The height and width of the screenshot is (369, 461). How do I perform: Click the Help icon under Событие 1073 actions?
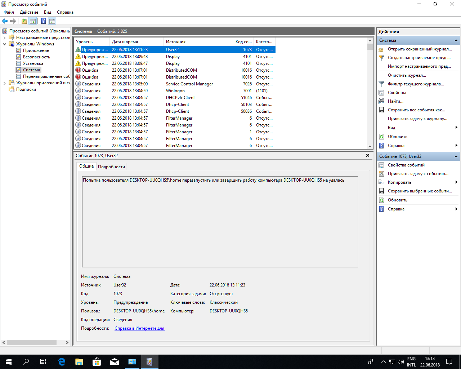[381, 209]
